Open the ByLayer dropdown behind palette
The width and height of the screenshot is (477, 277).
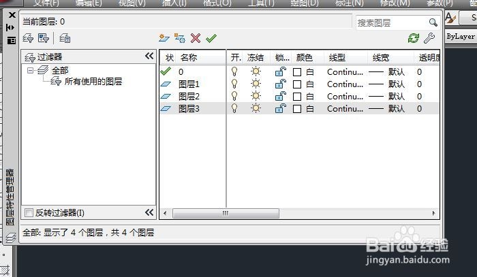(461, 36)
